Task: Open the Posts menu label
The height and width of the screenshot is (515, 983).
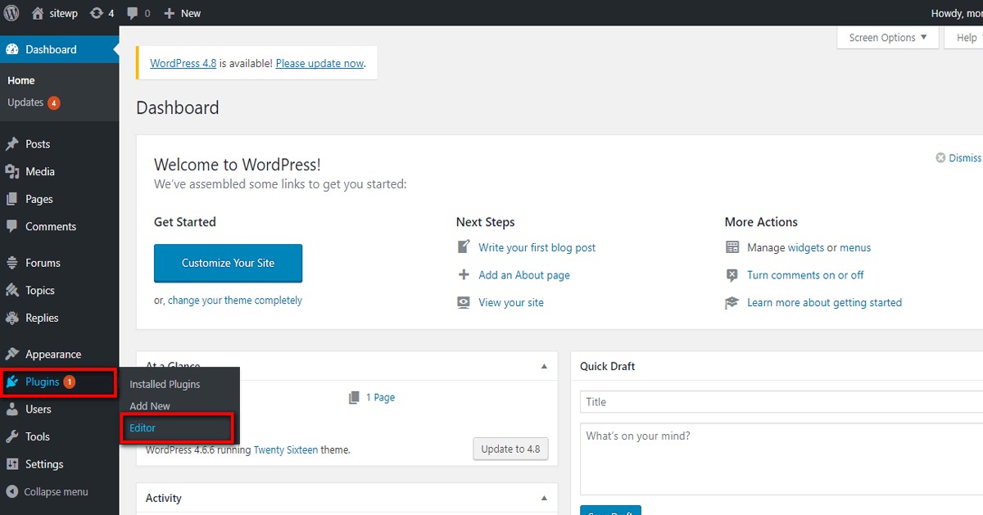Action: (38, 144)
